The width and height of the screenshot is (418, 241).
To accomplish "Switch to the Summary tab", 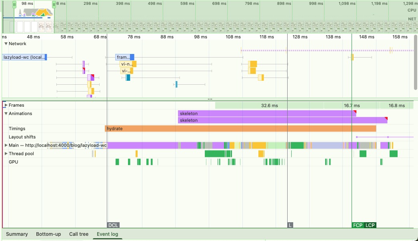I will click(17, 234).
